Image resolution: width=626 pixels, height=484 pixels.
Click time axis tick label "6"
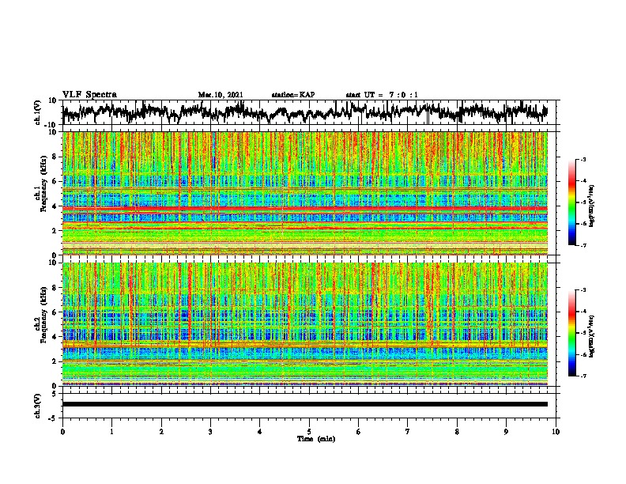pos(359,432)
